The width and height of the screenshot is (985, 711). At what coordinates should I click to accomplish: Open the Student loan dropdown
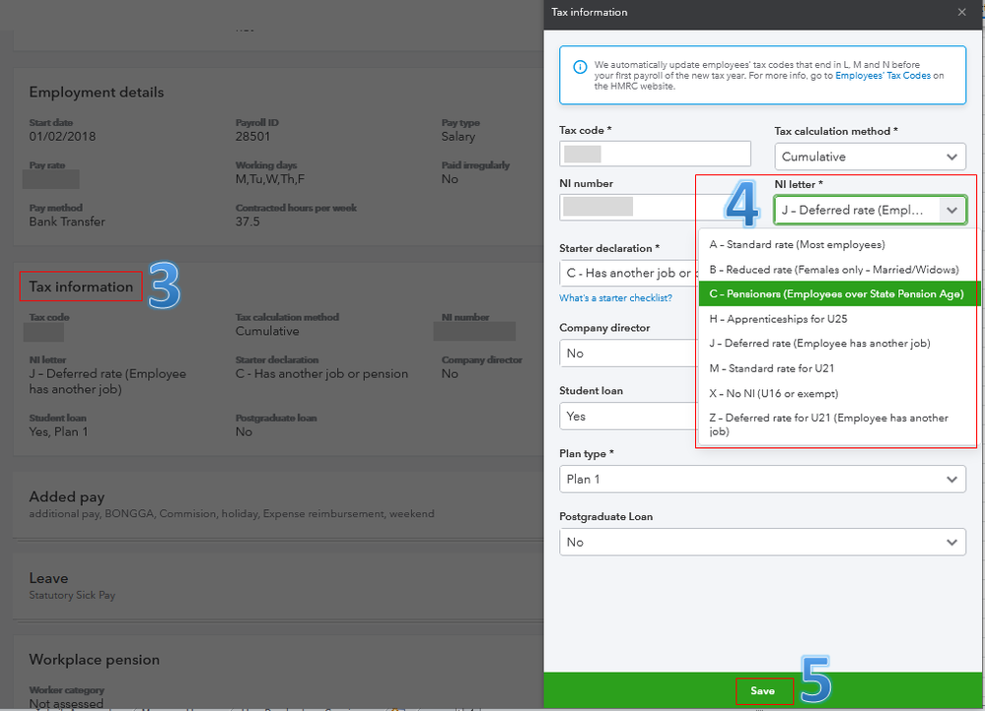coord(628,416)
